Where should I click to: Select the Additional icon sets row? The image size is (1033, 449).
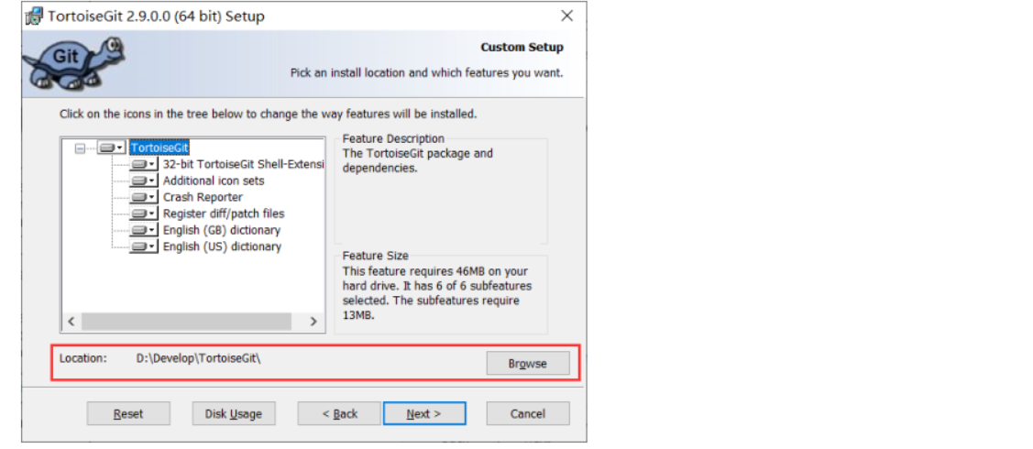214,181
